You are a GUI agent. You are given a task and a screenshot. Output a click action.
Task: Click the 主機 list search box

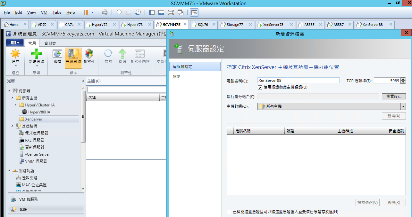point(127,90)
